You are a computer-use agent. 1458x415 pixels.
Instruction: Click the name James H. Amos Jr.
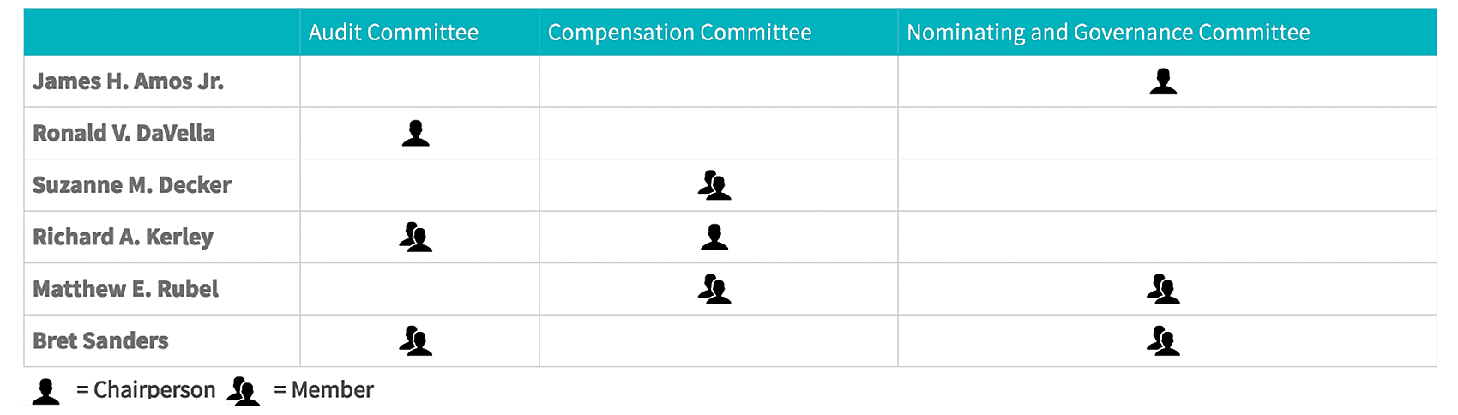click(x=128, y=81)
